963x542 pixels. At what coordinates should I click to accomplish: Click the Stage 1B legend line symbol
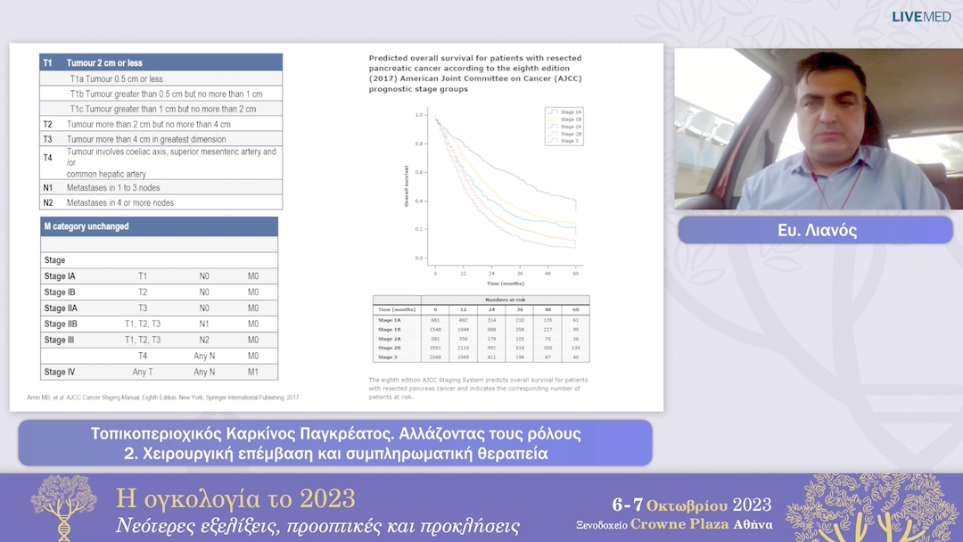point(553,119)
